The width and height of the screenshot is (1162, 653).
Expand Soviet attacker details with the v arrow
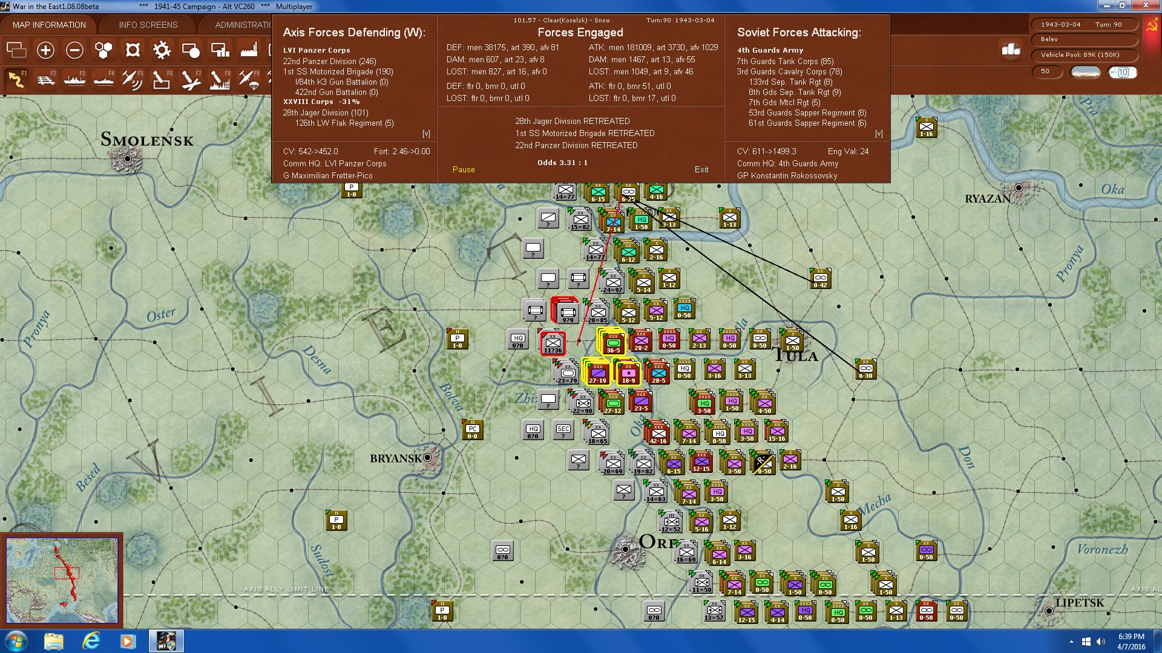(879, 132)
